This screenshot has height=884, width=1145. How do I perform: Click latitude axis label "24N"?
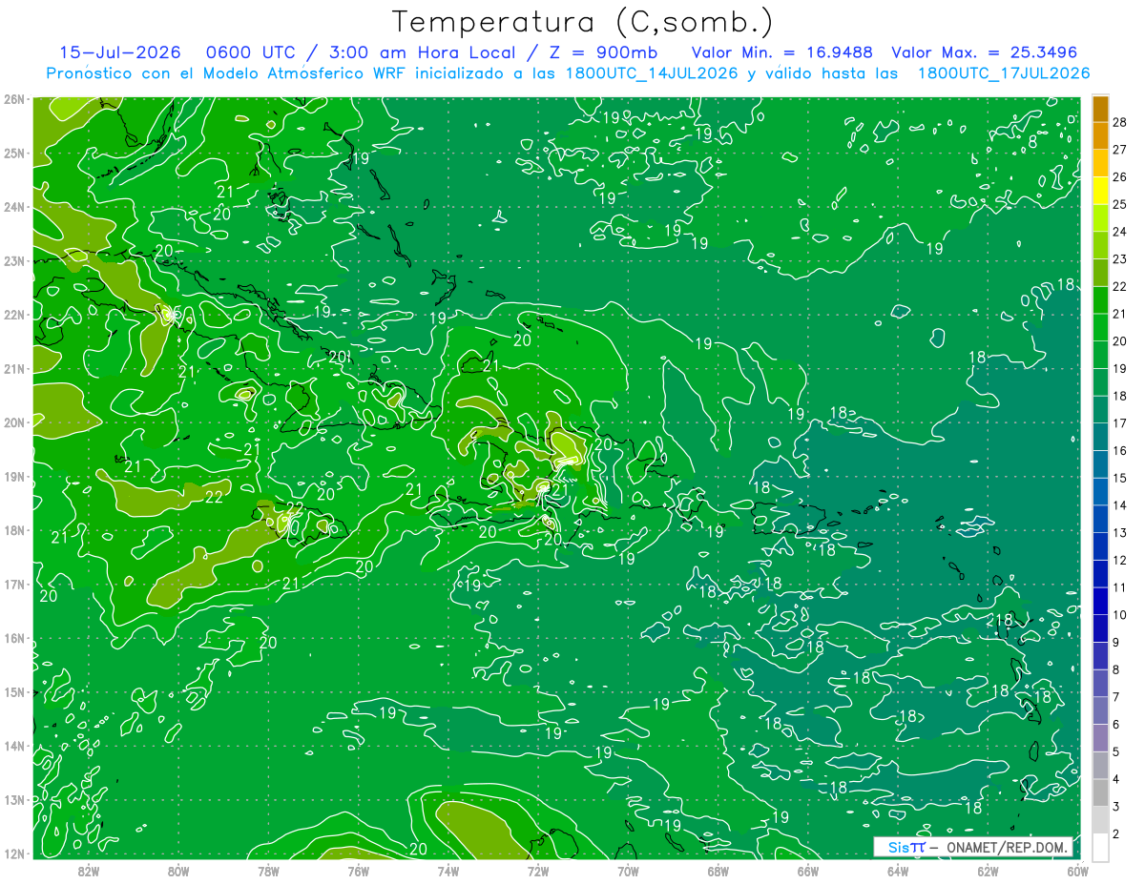pos(13,207)
